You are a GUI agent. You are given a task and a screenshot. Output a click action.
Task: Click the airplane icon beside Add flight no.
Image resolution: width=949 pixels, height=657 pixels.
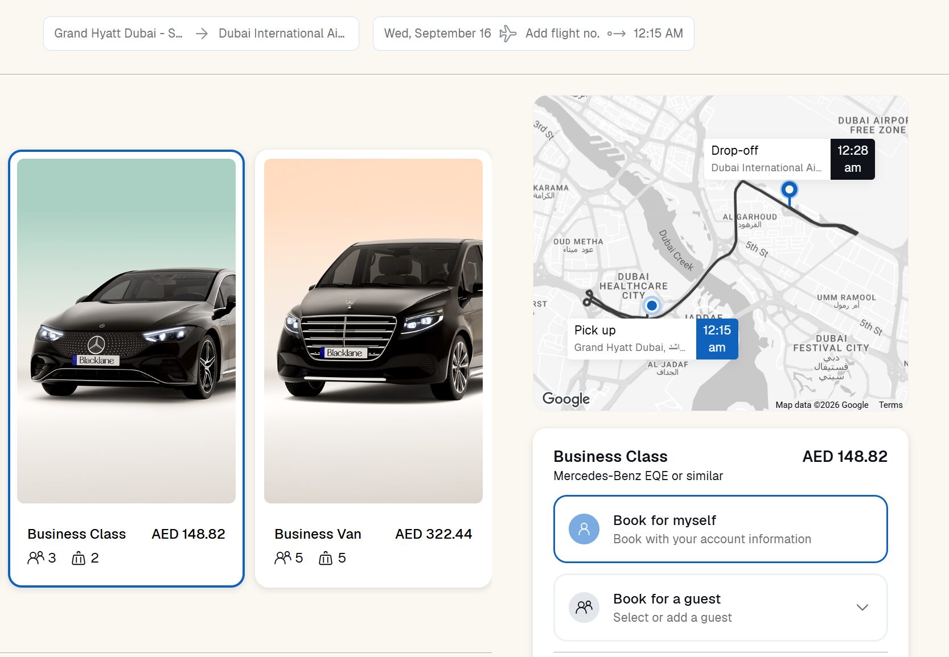pos(508,34)
